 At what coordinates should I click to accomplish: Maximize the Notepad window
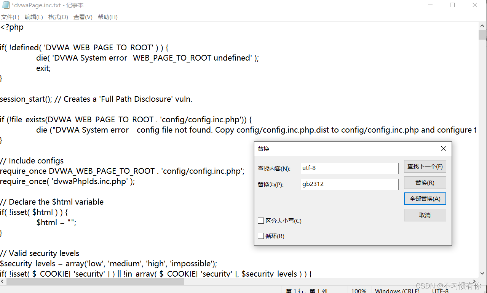pos(452,5)
